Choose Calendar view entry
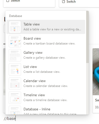Image resolution: width=99 pixels, height=124 pixels. coord(46,84)
